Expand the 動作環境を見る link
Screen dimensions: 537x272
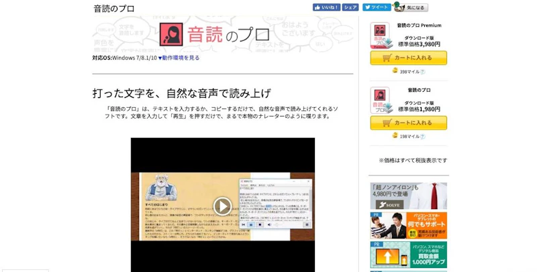[179, 58]
